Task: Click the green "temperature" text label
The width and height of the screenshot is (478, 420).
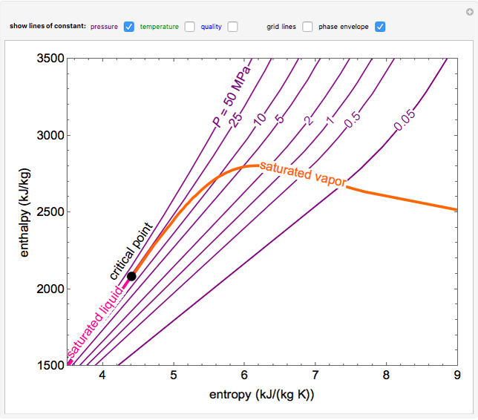Action: 160,27
